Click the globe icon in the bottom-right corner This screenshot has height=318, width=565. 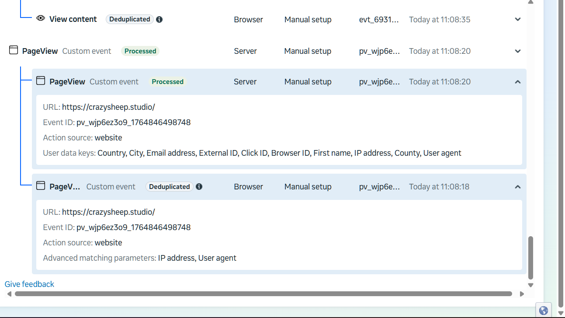point(544,311)
